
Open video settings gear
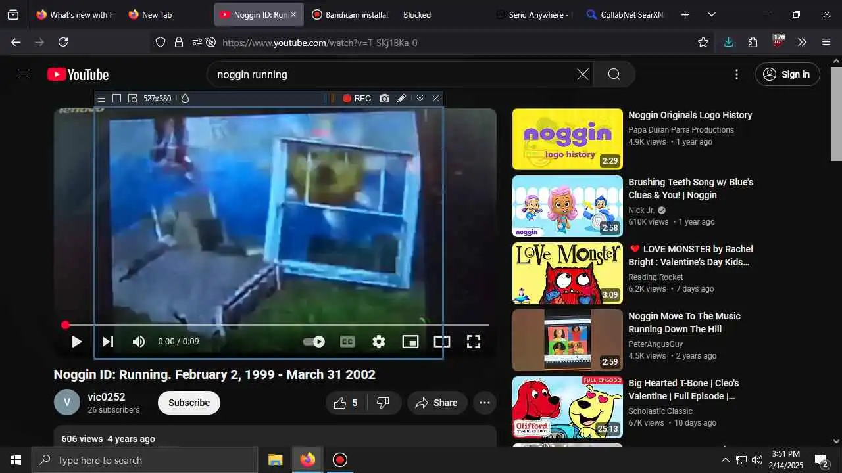pos(379,342)
